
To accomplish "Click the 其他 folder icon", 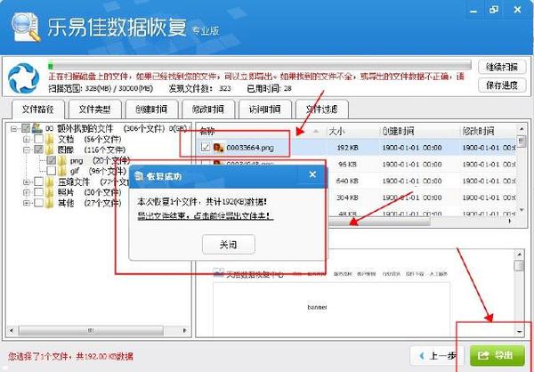I will pyautogui.click(x=50, y=203).
